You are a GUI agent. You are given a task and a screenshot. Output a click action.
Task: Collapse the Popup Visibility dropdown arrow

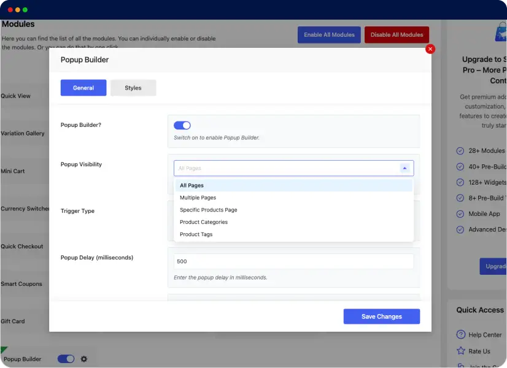coord(404,168)
